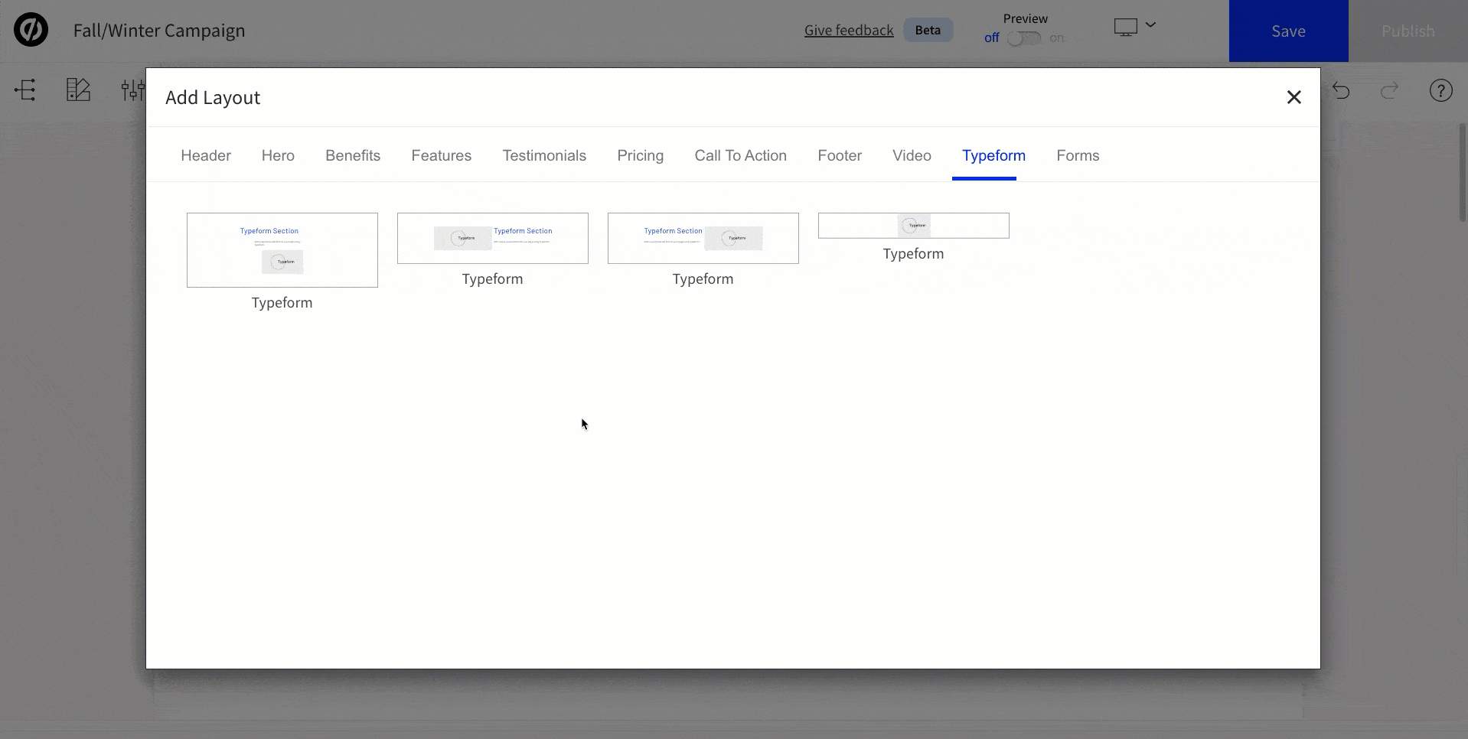Choose Typeform layout with form on right
Screen dimensions: 1468x739
(703, 238)
